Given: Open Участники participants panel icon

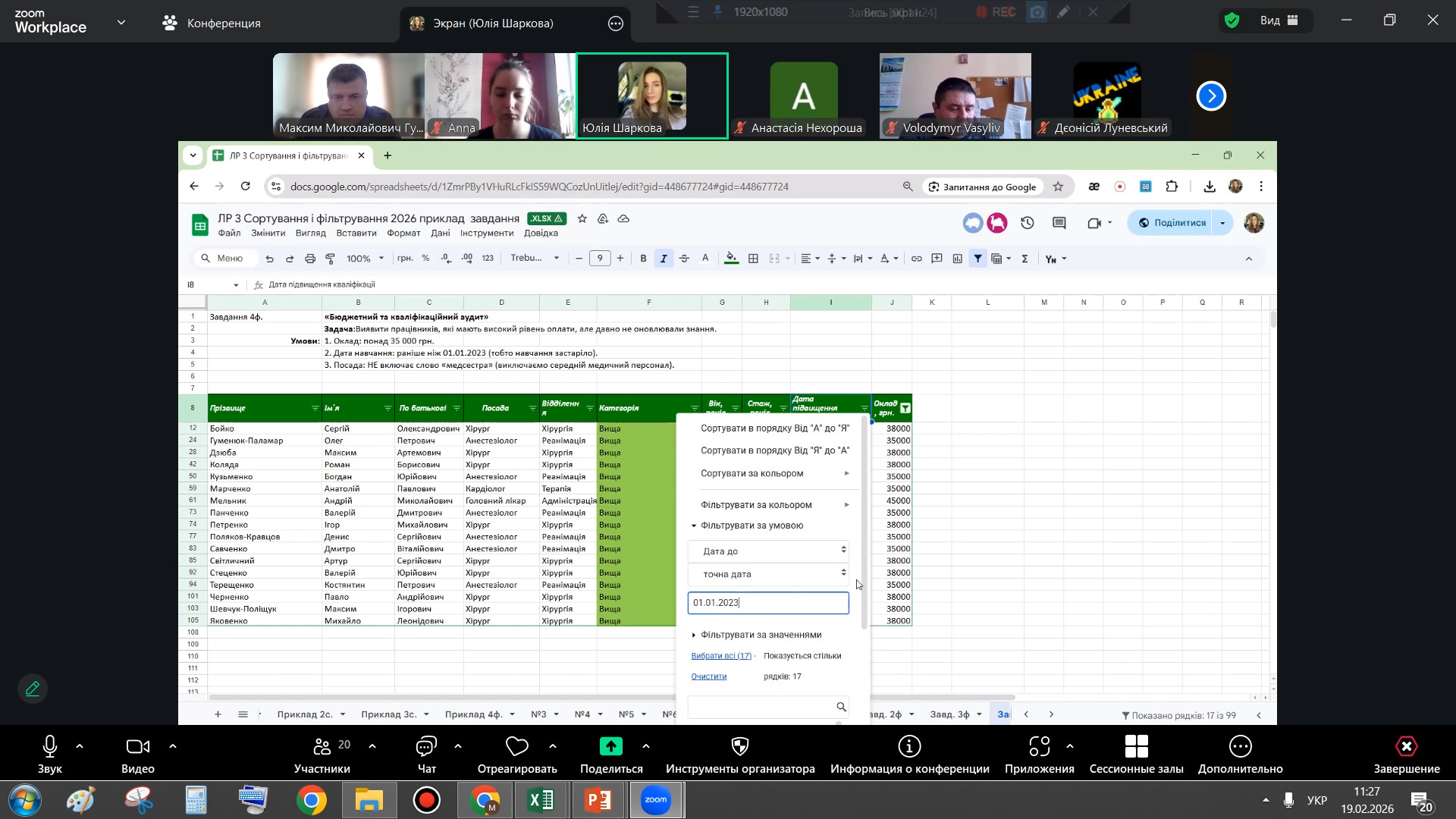Looking at the screenshot, I should 322,747.
